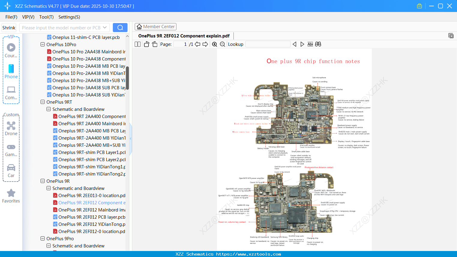
Task: Click the Shrink button
Action: pos(9,27)
